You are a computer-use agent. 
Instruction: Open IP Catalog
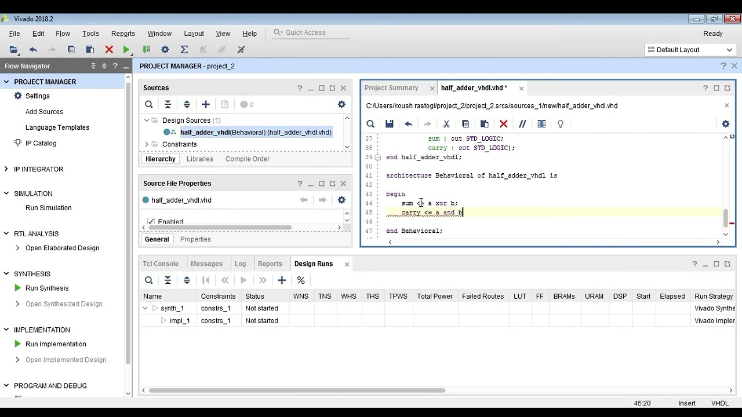41,143
